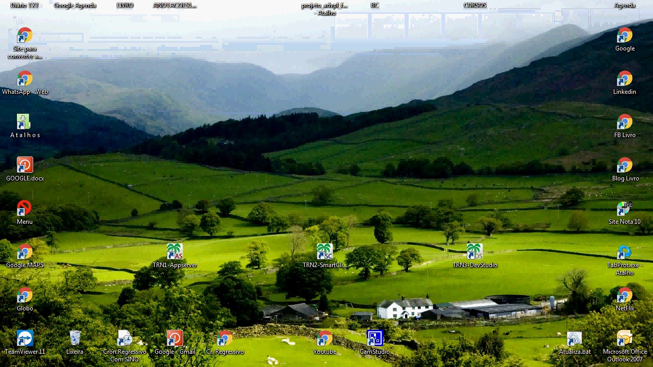This screenshot has height=367, width=653.
Task: Open the 'Site para converter a...' Chrome shortcut
Action: (x=24, y=36)
